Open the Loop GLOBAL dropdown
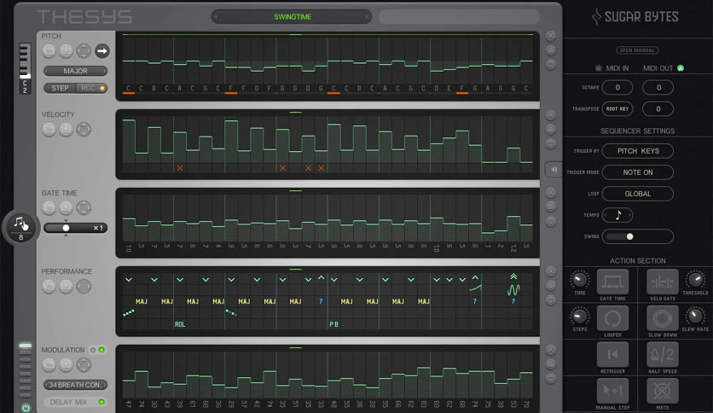This screenshot has height=413, width=713. point(637,194)
